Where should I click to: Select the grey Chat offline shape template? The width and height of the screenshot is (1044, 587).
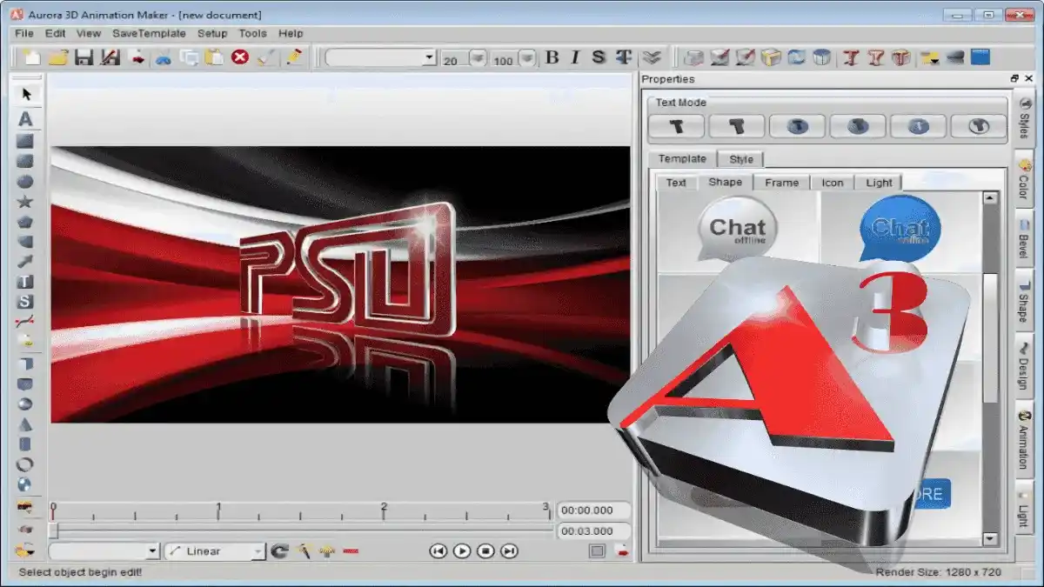point(737,229)
